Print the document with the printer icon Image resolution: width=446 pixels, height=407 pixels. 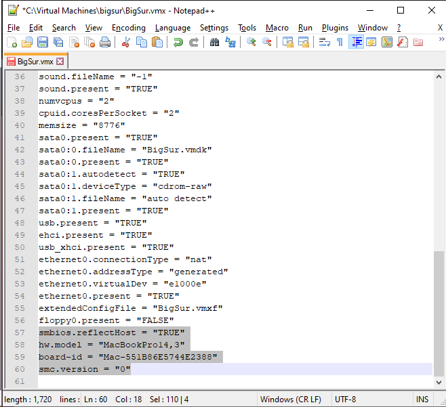pos(105,43)
